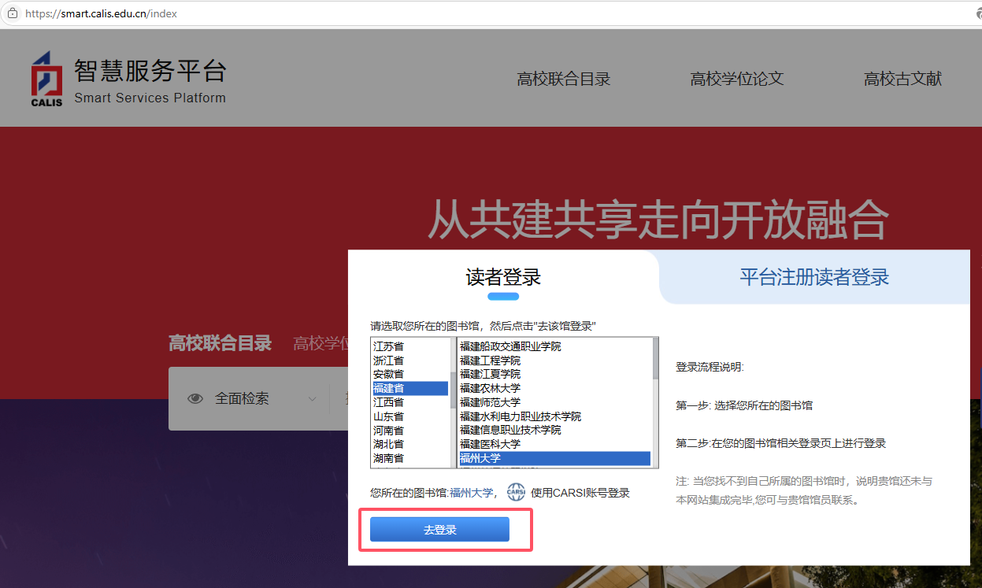This screenshot has width=982, height=588.
Task: Select 浙江省 in the province list
Action: pyautogui.click(x=388, y=360)
